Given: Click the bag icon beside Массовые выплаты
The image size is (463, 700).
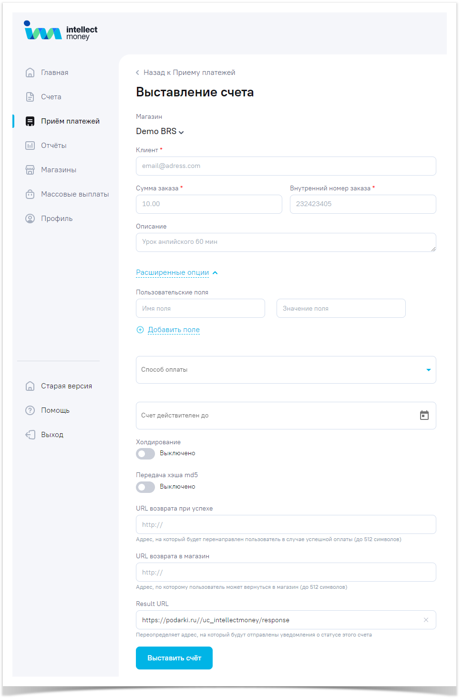Looking at the screenshot, I should click(x=30, y=194).
